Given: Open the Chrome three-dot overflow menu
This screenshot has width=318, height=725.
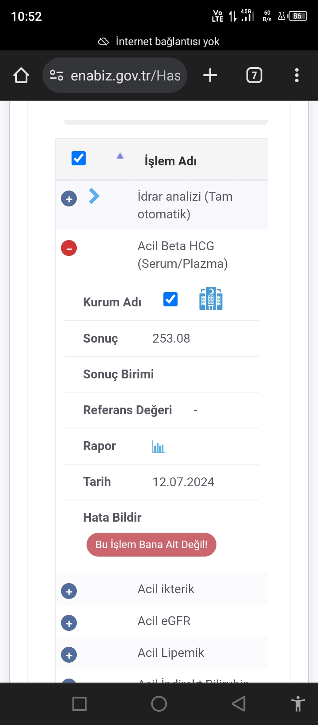Looking at the screenshot, I should pos(297,76).
